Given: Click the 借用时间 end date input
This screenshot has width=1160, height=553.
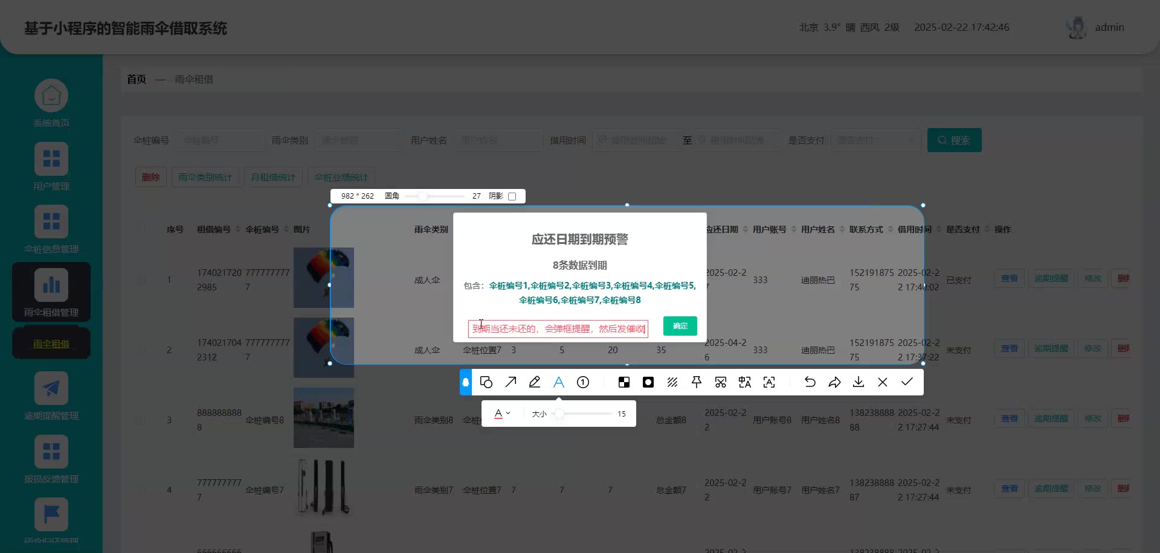Looking at the screenshot, I should click(x=737, y=140).
